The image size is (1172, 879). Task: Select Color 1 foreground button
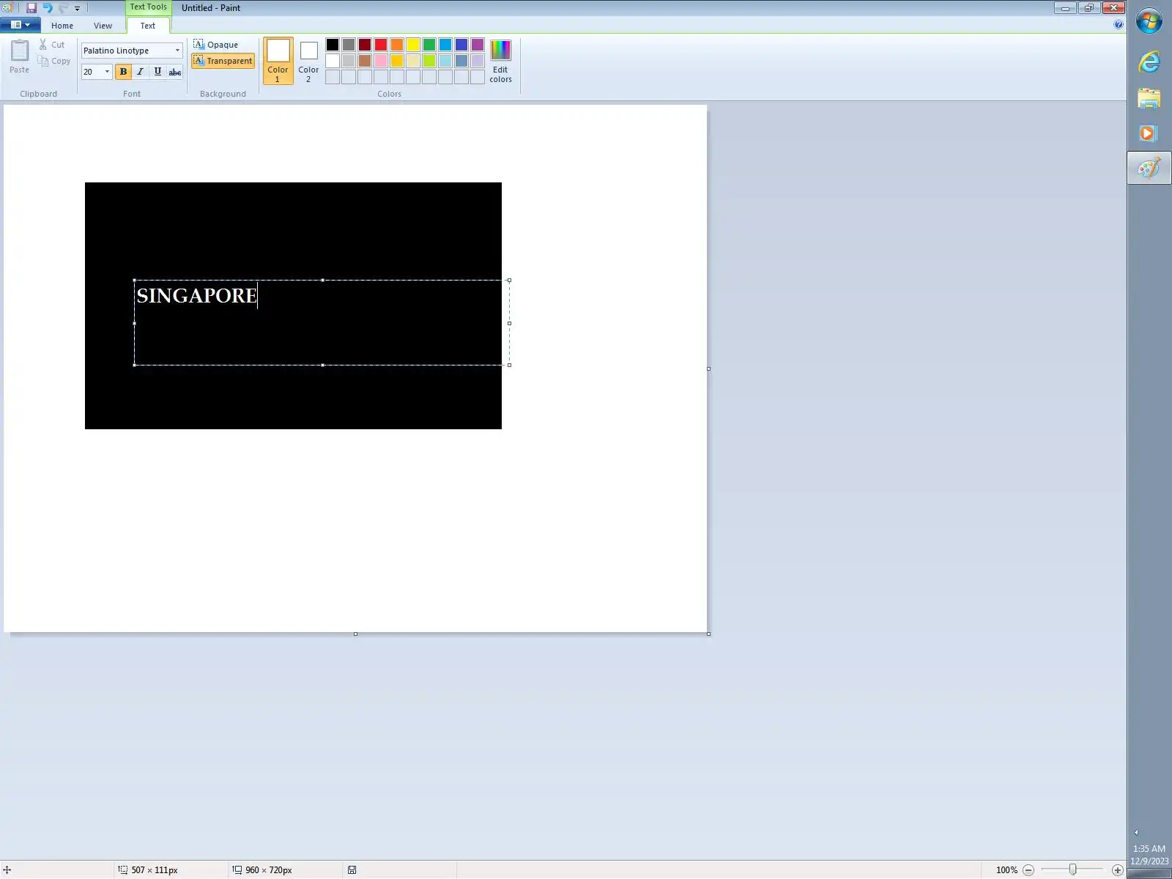click(x=278, y=61)
